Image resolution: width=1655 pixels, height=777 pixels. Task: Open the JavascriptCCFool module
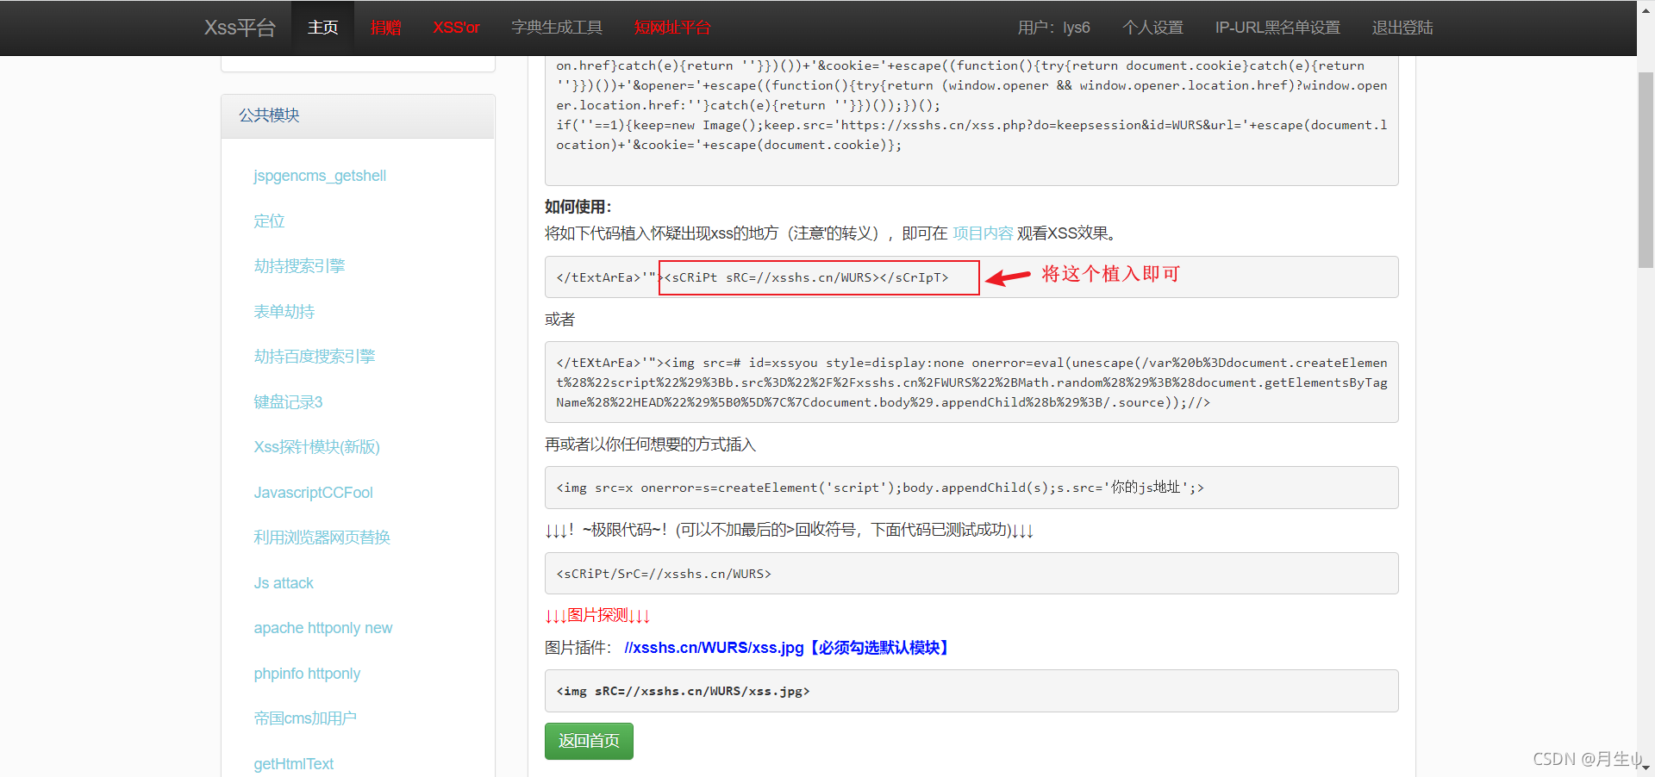[x=313, y=493]
